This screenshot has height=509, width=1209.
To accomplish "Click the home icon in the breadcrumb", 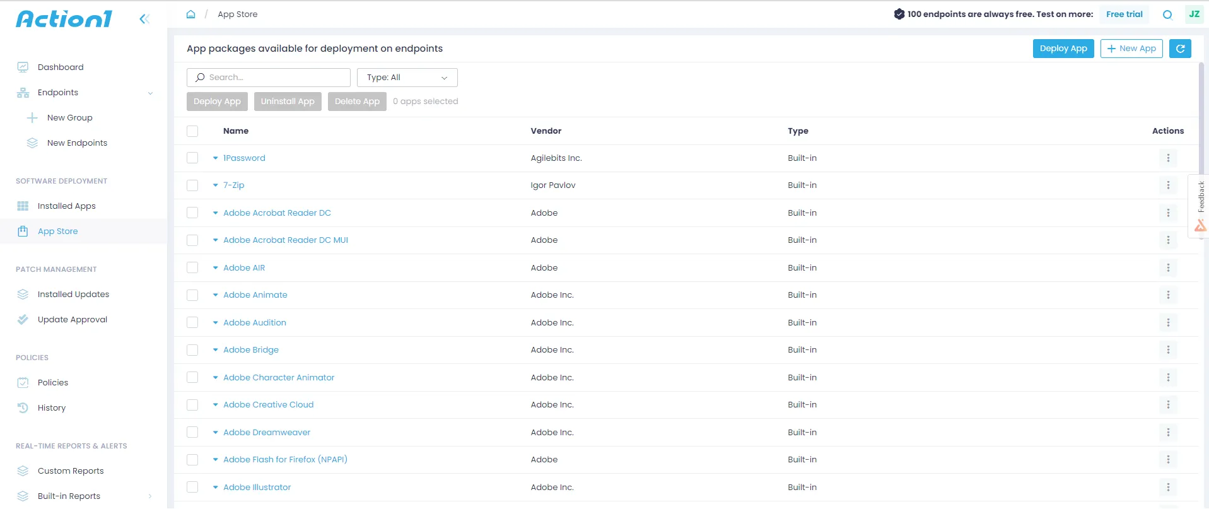I will click(190, 14).
